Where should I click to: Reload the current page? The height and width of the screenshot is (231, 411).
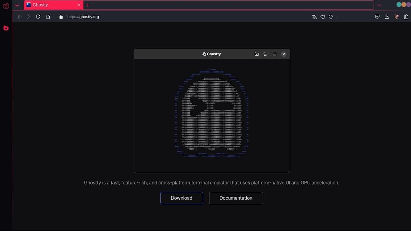coord(38,16)
